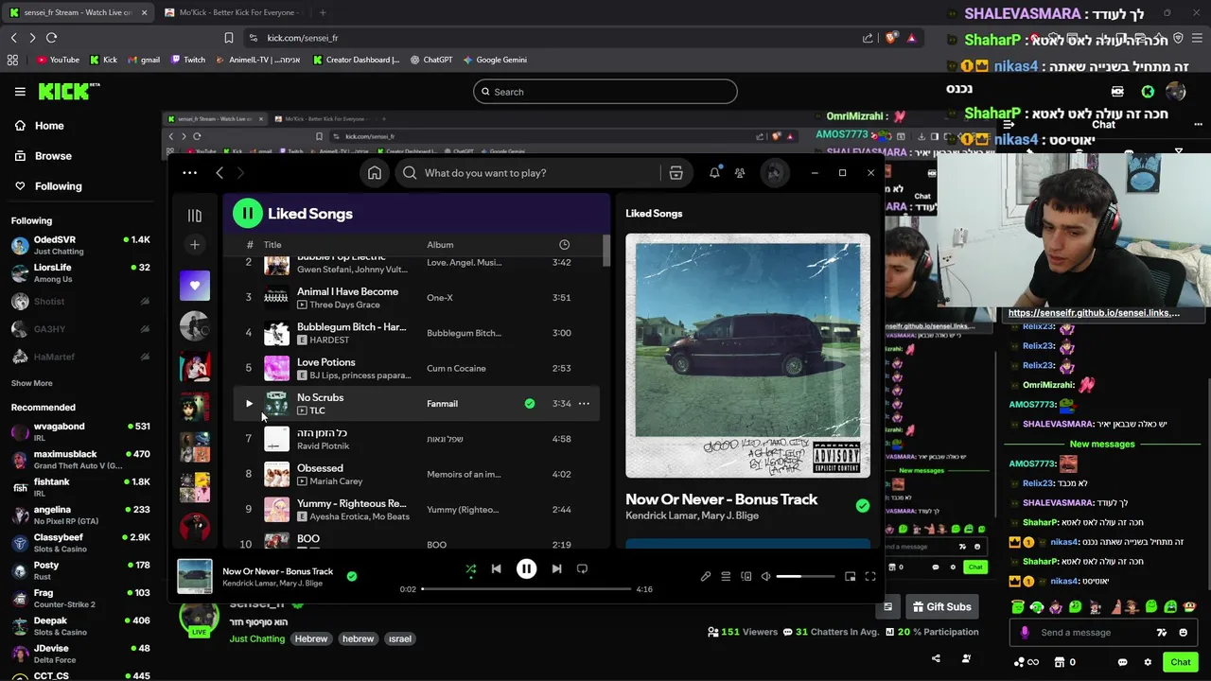Viewport: 1211px width, 681px height.
Task: Toggle No Scrubs liked checkmark
Action: (x=530, y=404)
